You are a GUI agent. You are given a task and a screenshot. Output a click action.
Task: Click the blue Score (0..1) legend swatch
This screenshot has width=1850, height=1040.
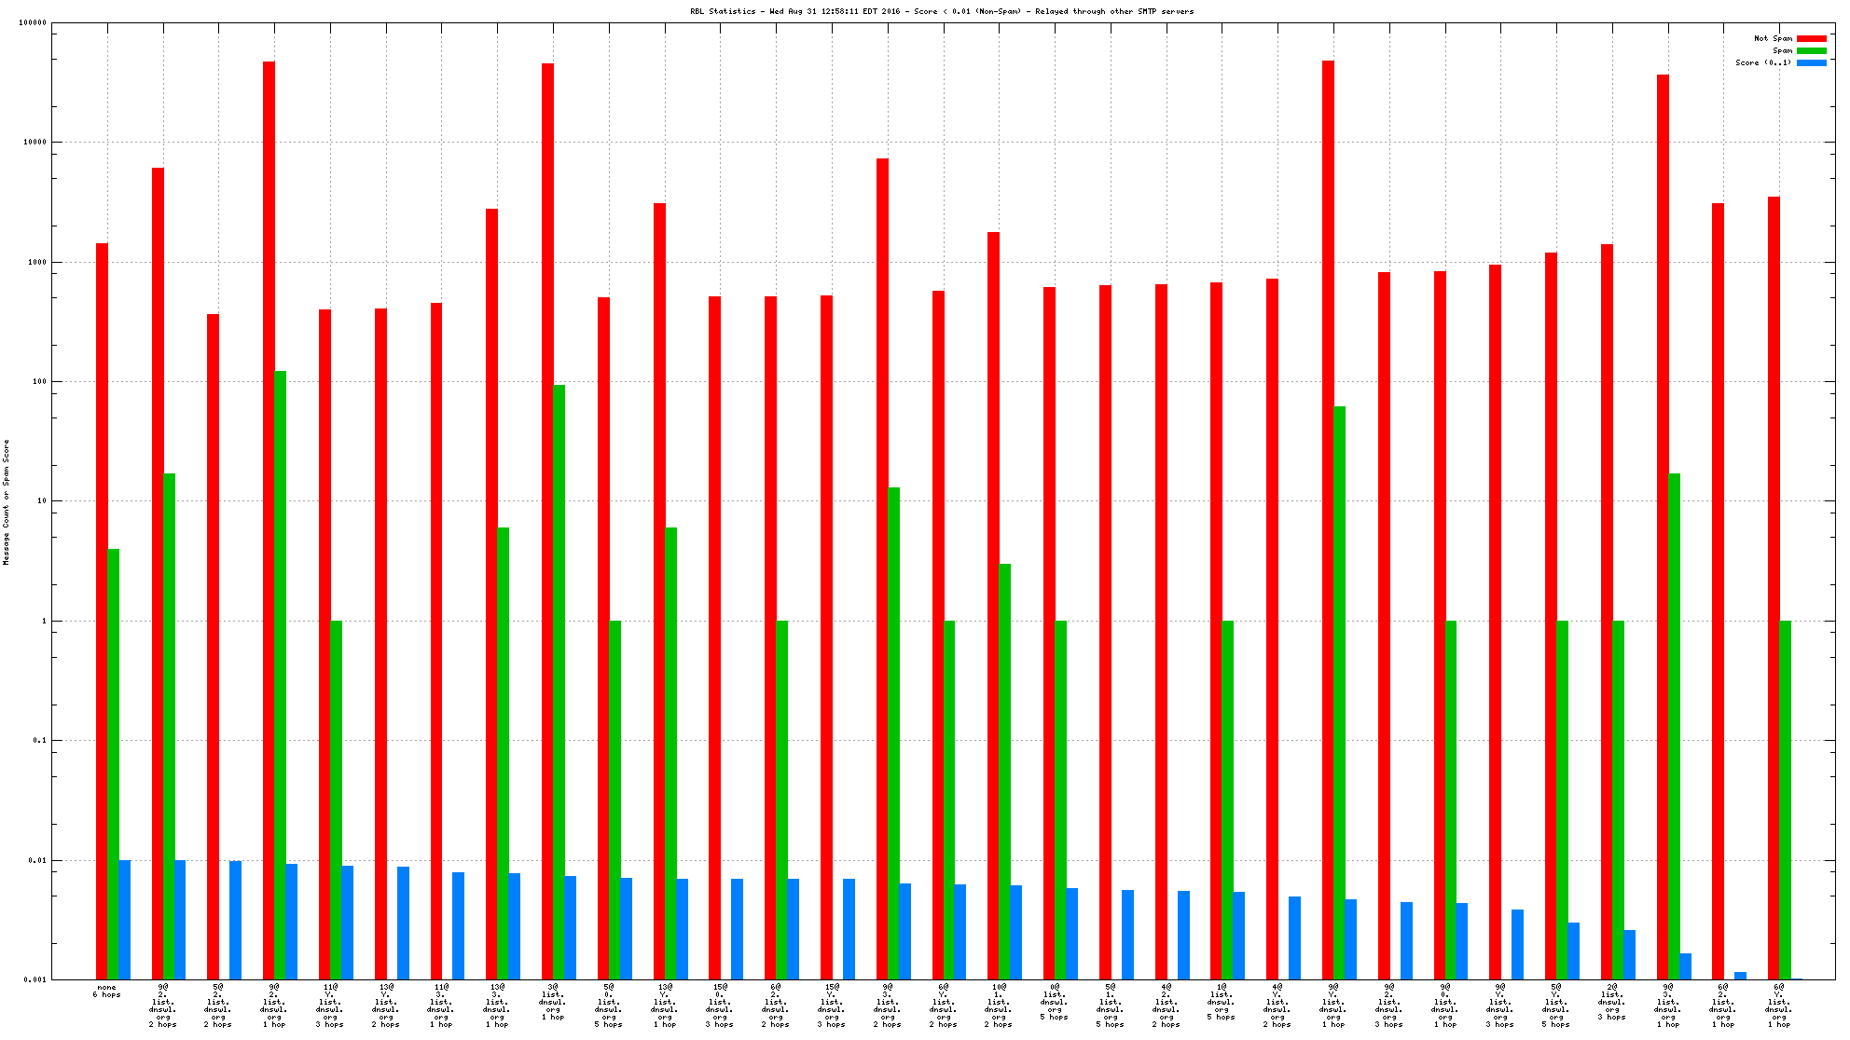(1811, 62)
